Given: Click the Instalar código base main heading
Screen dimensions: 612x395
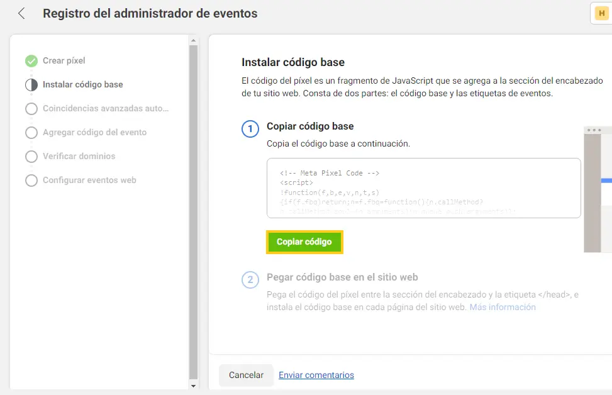Looking at the screenshot, I should 293,62.
